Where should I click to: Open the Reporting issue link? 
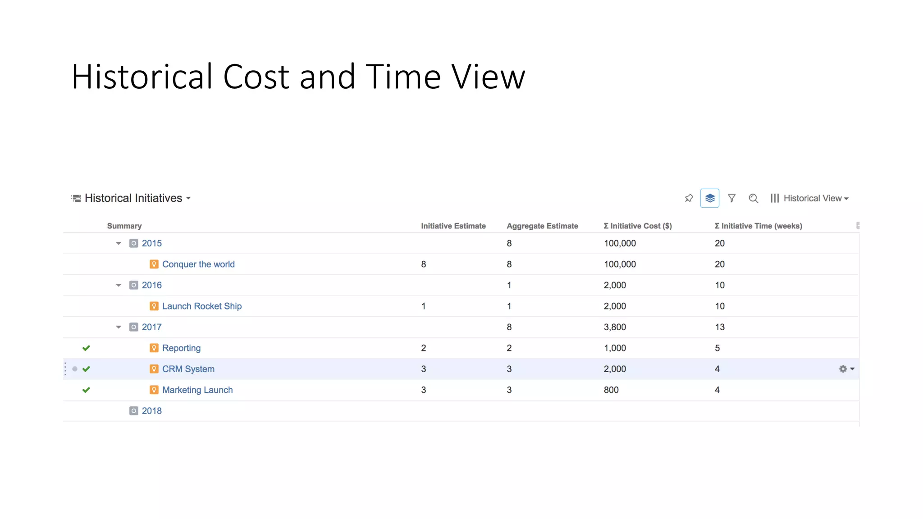click(x=182, y=348)
